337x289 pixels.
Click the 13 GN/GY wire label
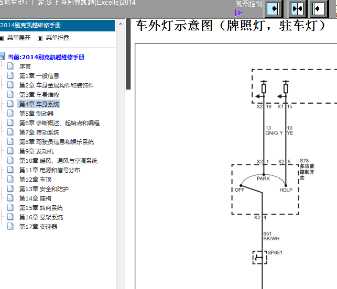click(274, 130)
